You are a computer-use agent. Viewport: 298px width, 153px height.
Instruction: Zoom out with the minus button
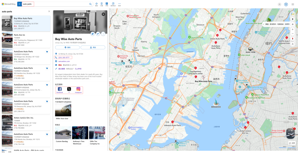293,34
